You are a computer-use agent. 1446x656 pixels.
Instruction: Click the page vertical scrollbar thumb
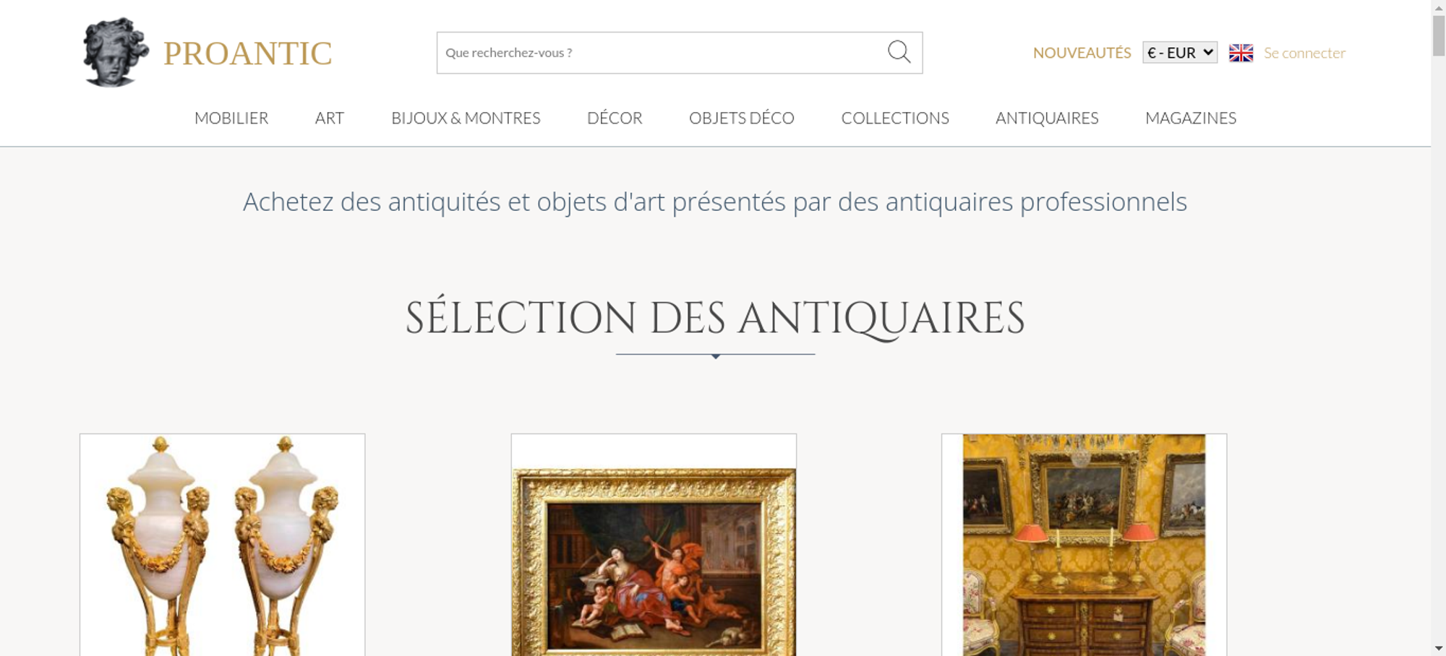1439,34
